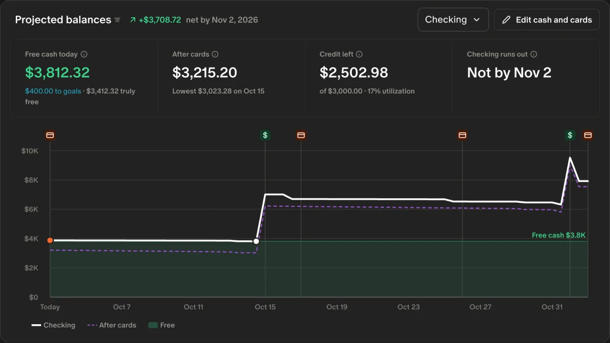The image size is (610, 343).
Task: Click the card marker before Oct 27
Action: (462, 135)
